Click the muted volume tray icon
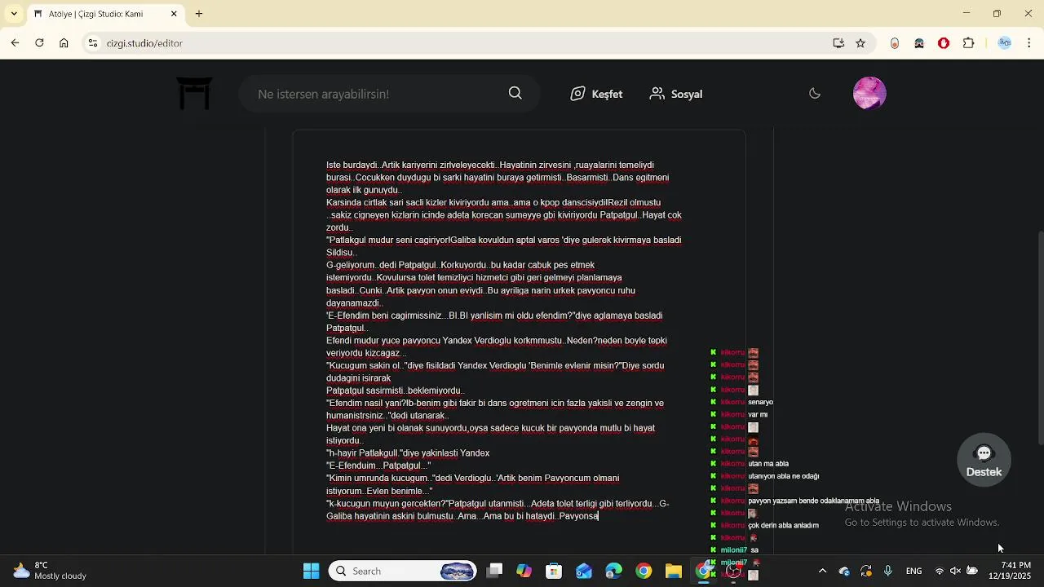The height and width of the screenshot is (587, 1044). point(955,571)
